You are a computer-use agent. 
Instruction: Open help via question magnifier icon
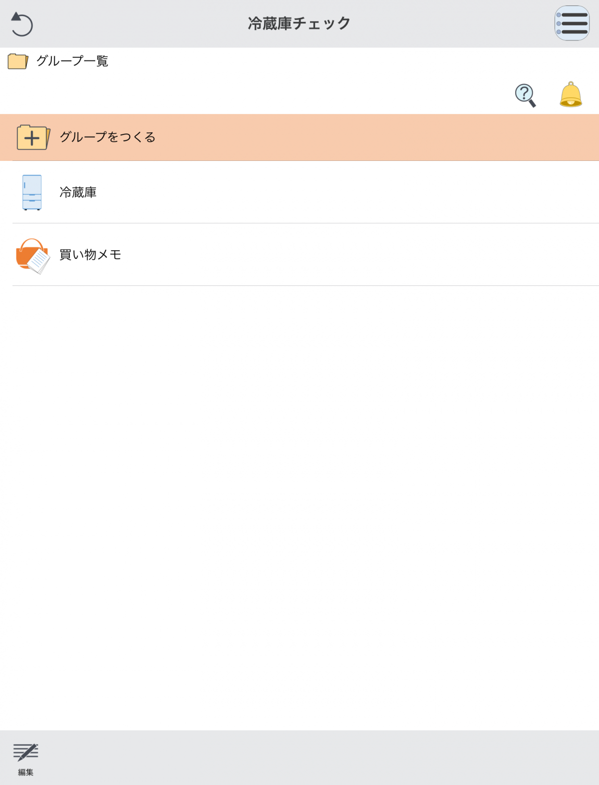[x=526, y=95]
